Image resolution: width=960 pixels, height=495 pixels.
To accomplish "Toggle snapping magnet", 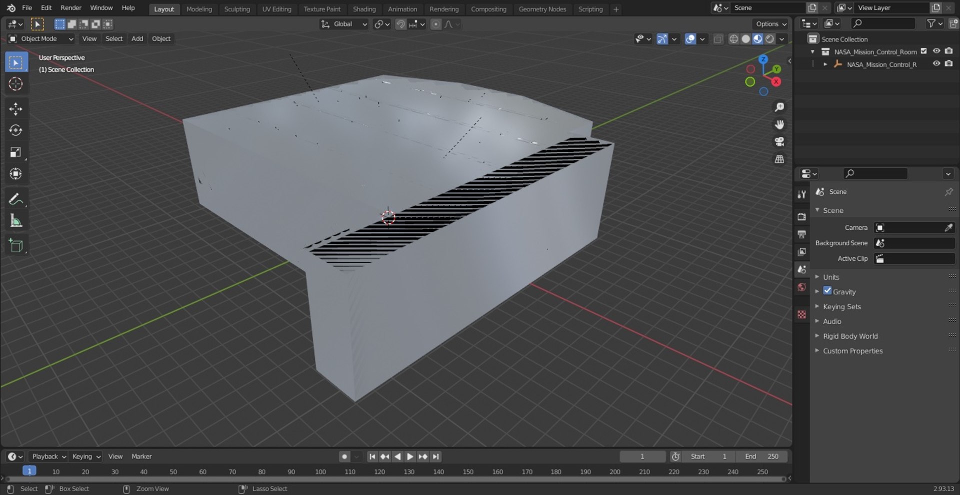I will click(400, 24).
